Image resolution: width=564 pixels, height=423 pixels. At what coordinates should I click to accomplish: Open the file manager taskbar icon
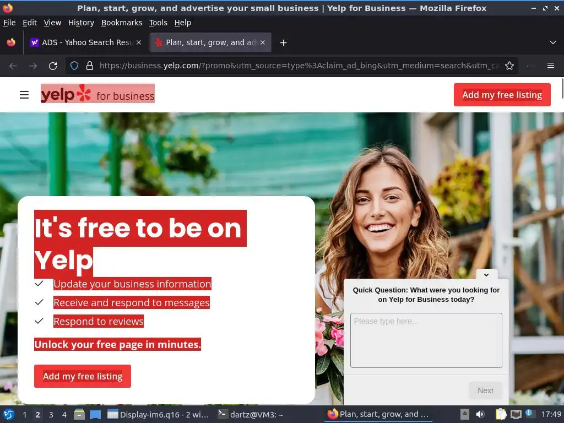coord(79,414)
